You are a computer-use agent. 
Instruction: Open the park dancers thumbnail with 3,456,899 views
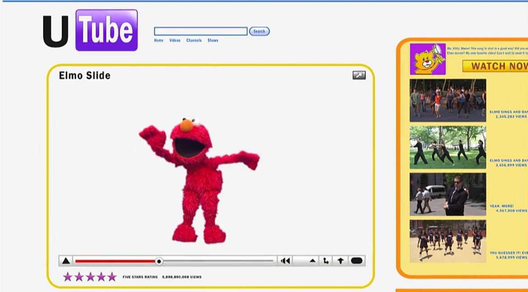pyautogui.click(x=448, y=147)
